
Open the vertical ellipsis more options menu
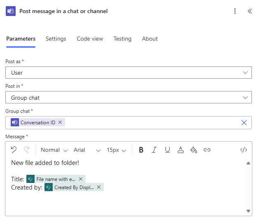point(235,11)
